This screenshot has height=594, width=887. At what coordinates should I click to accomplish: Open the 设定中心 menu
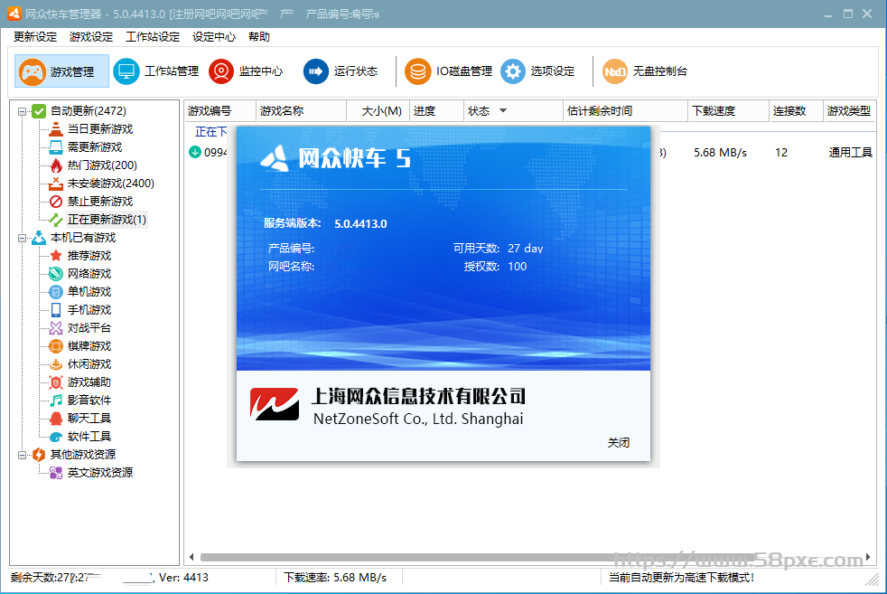pos(214,37)
